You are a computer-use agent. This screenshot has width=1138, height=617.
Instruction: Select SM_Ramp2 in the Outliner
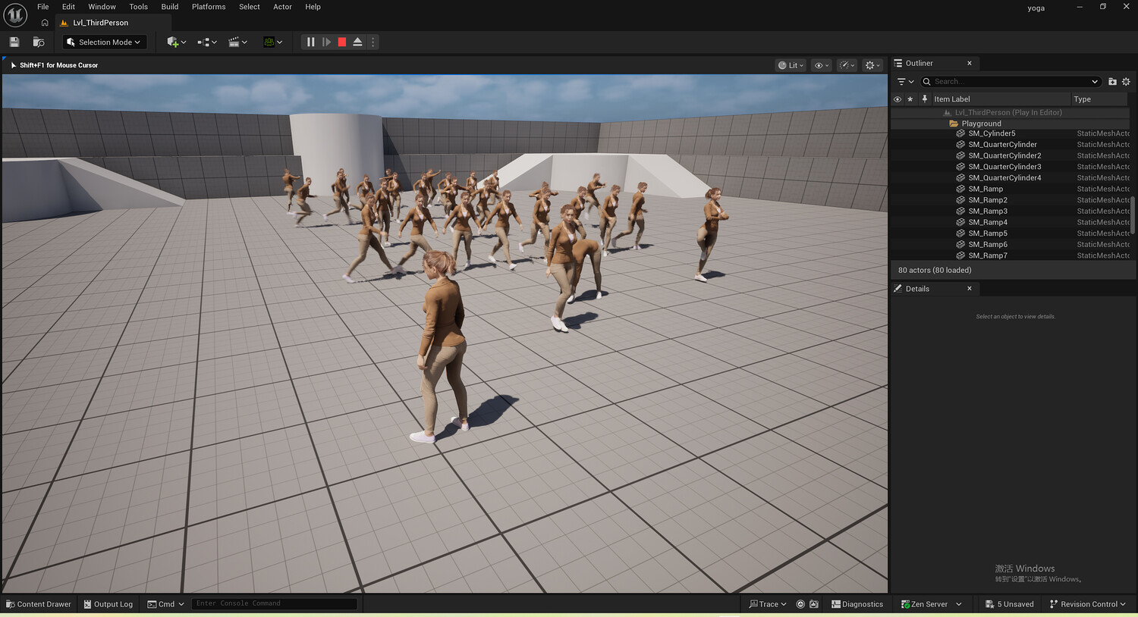pyautogui.click(x=988, y=200)
